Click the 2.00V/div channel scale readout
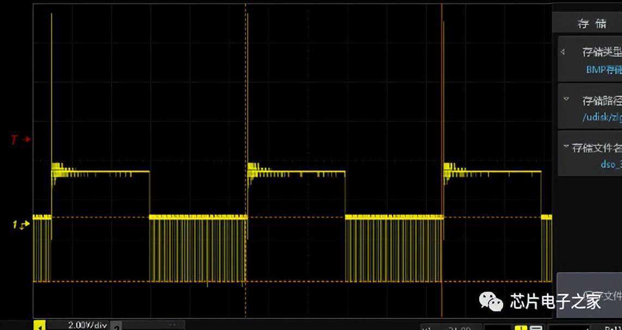The width and height of the screenshot is (622, 330). point(87,325)
